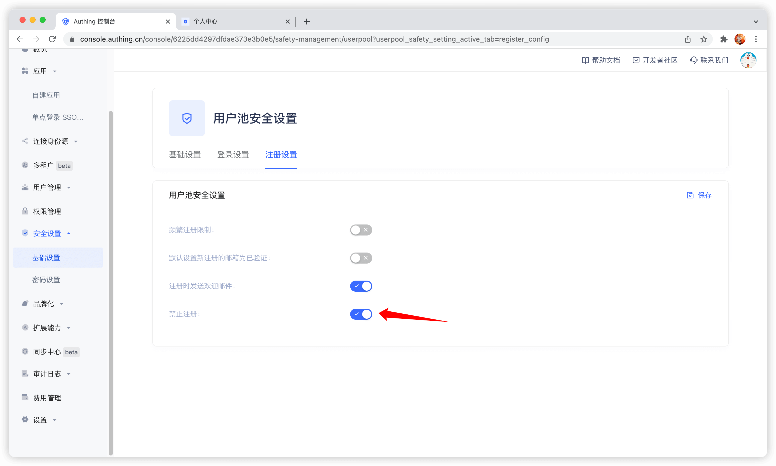Click 联系我们 contact us
Screen dimensions: 776x466
pos(709,60)
